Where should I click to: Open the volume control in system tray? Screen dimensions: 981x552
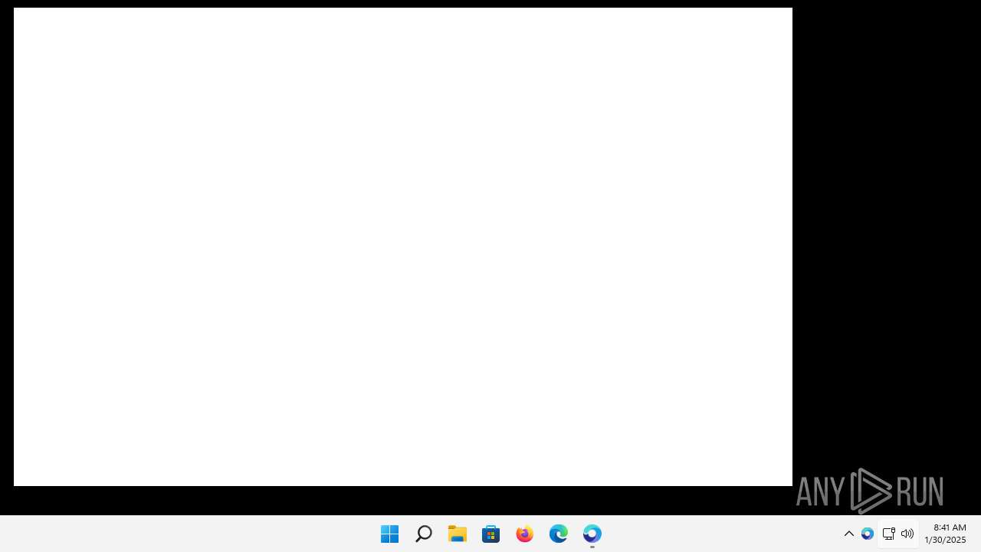[907, 534]
